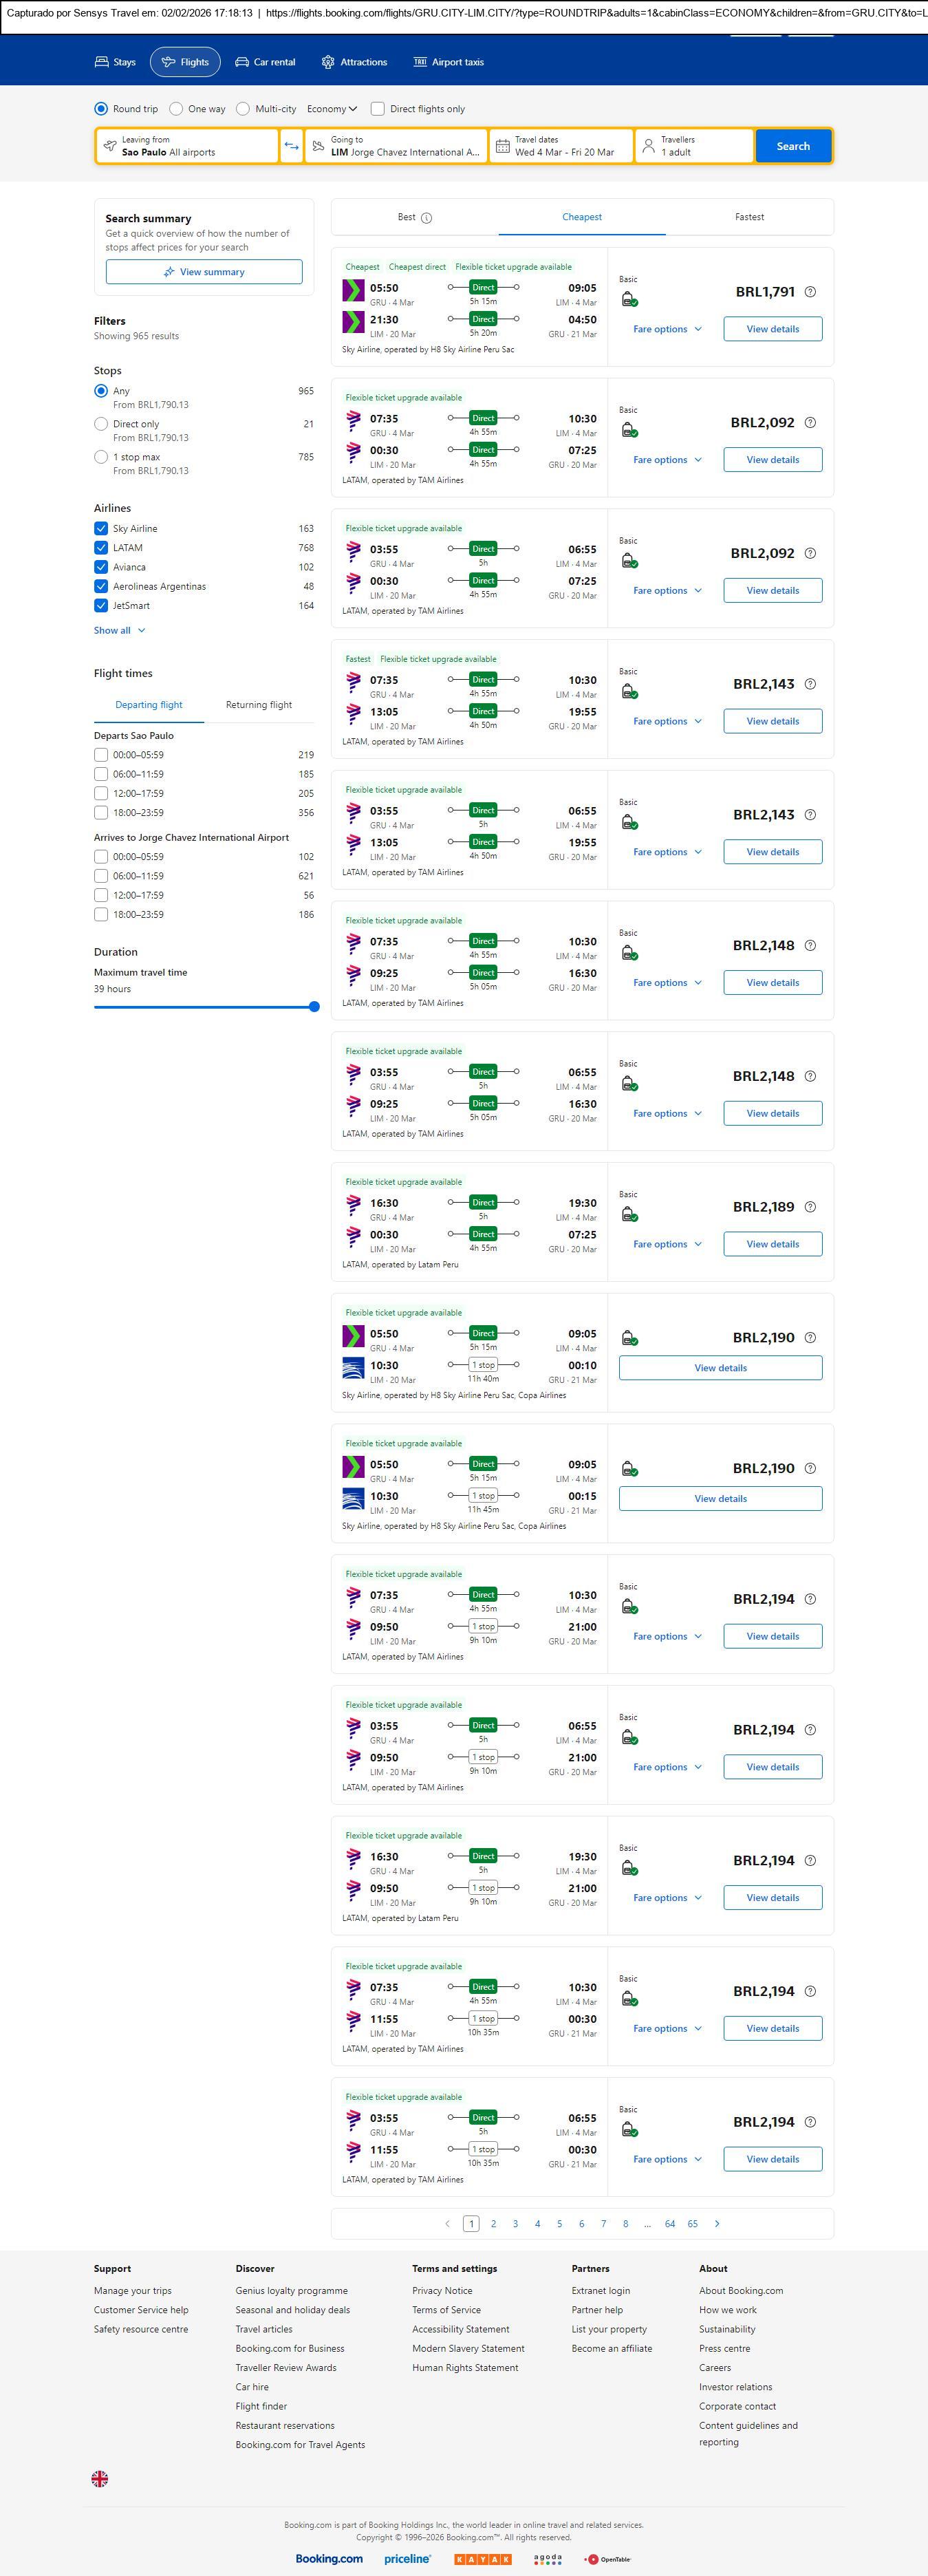Select the One way radio button
Viewport: 928px width, 2576px height.
pos(176,109)
